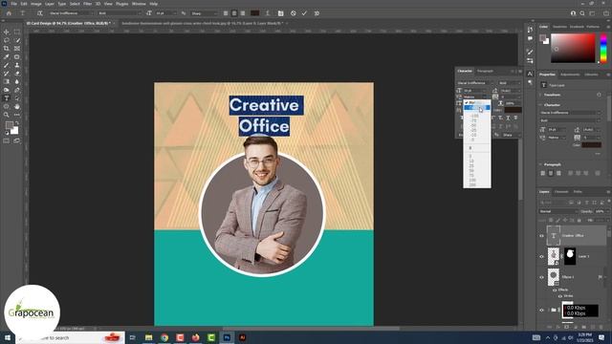
Task: Switch to the Paragraph tab
Action: (x=485, y=71)
